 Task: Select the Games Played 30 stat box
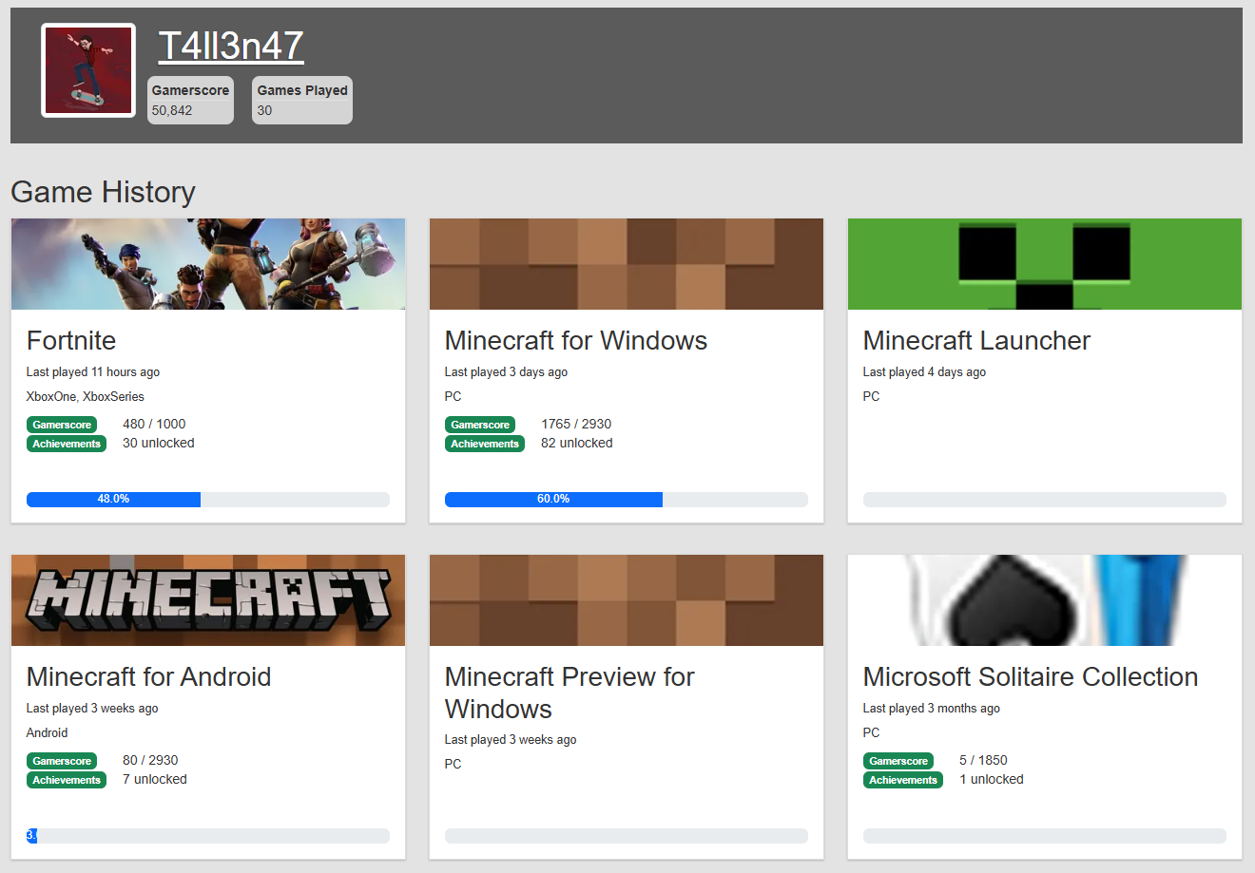click(302, 100)
